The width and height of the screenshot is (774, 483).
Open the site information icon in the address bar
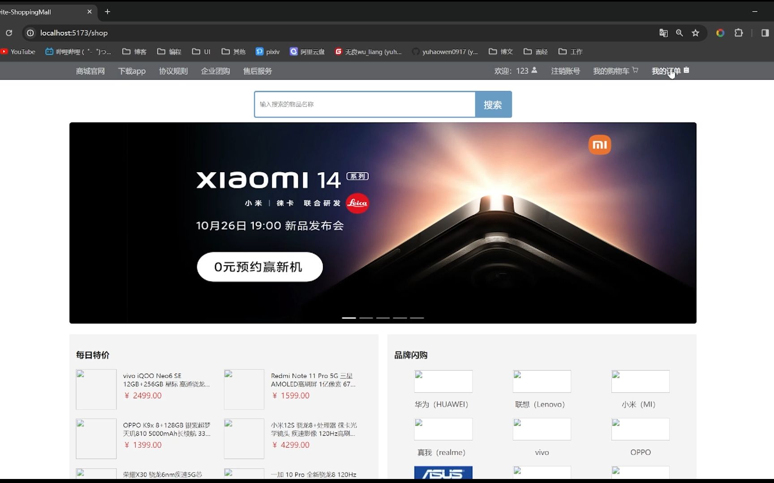(30, 33)
